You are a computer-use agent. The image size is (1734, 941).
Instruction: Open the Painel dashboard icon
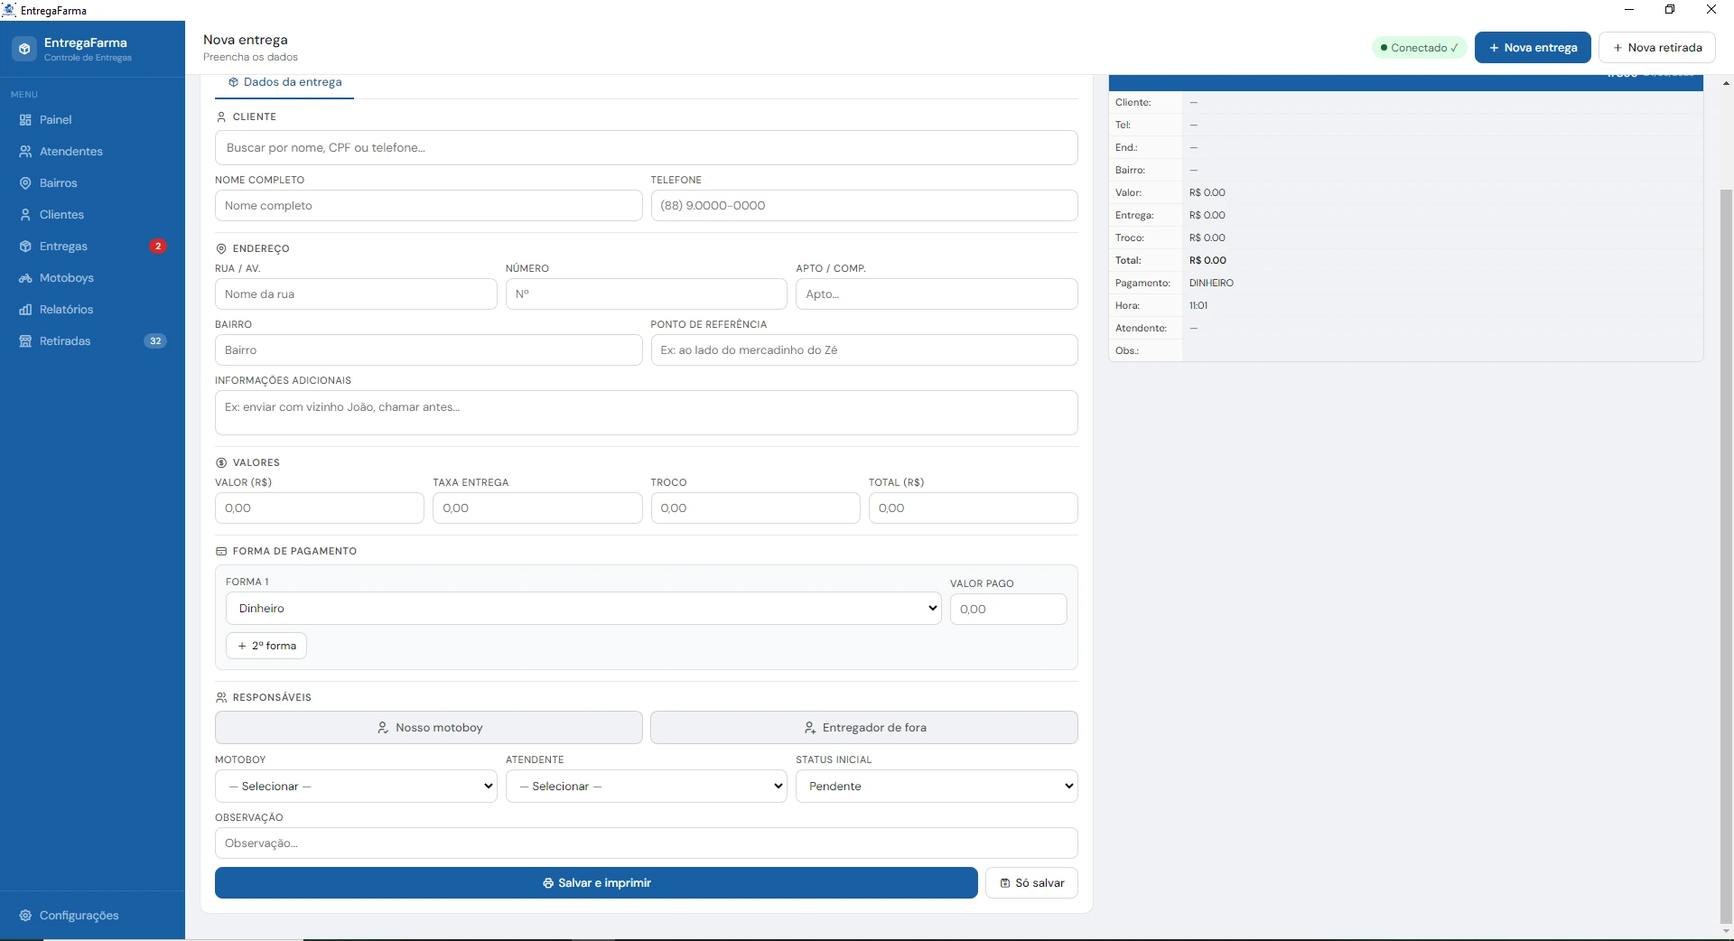[x=25, y=120]
